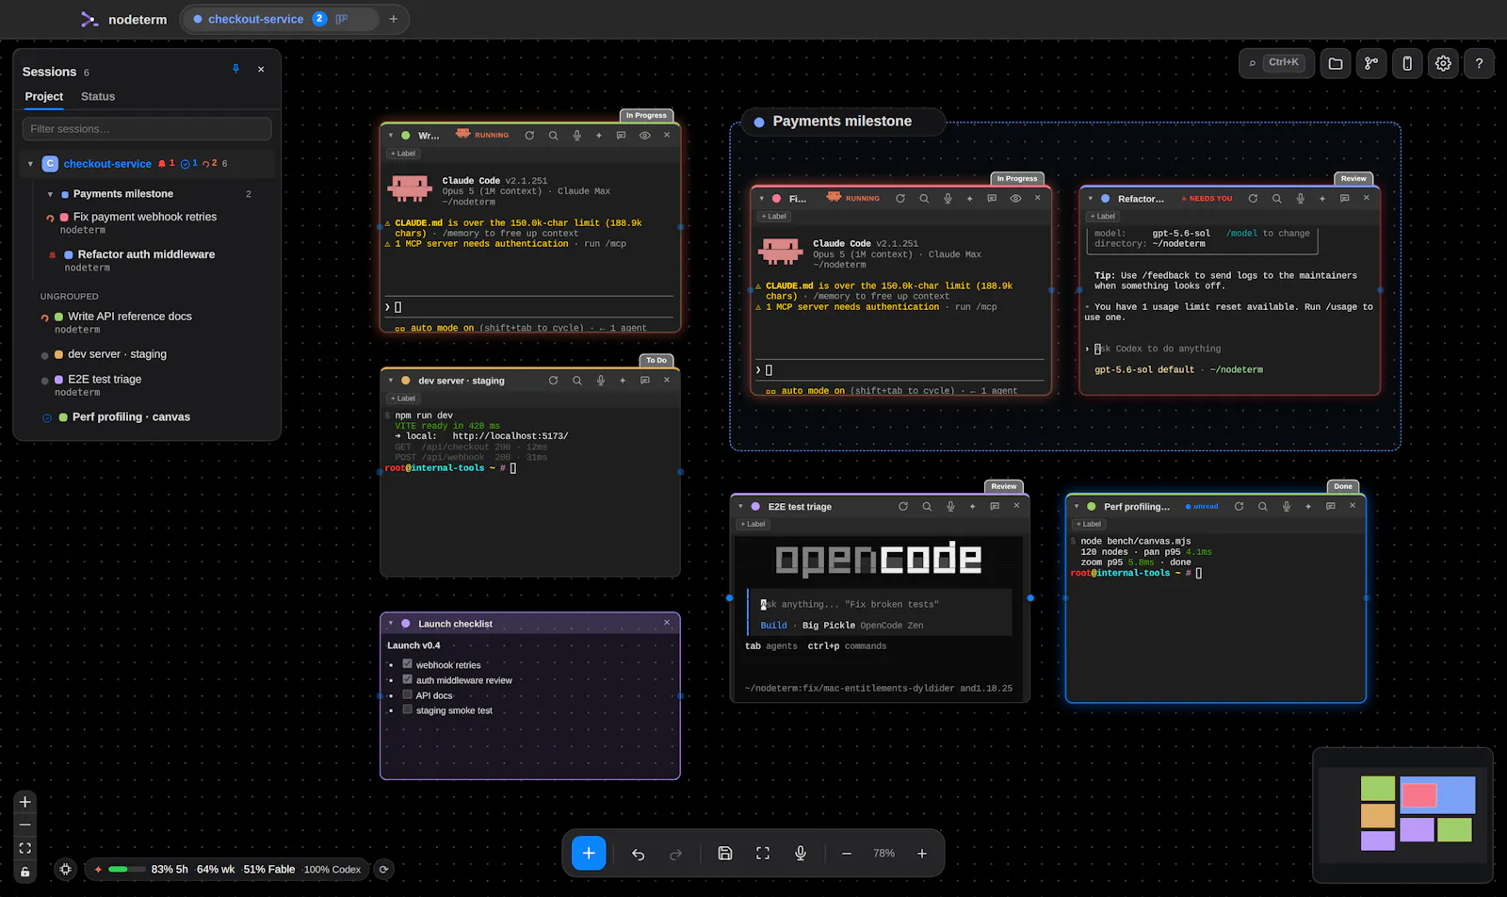Fit canvas to screen from bottom toolbar
The width and height of the screenshot is (1507, 897).
click(x=763, y=854)
